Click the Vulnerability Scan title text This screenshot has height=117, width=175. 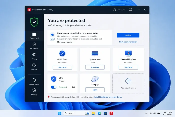128,59
